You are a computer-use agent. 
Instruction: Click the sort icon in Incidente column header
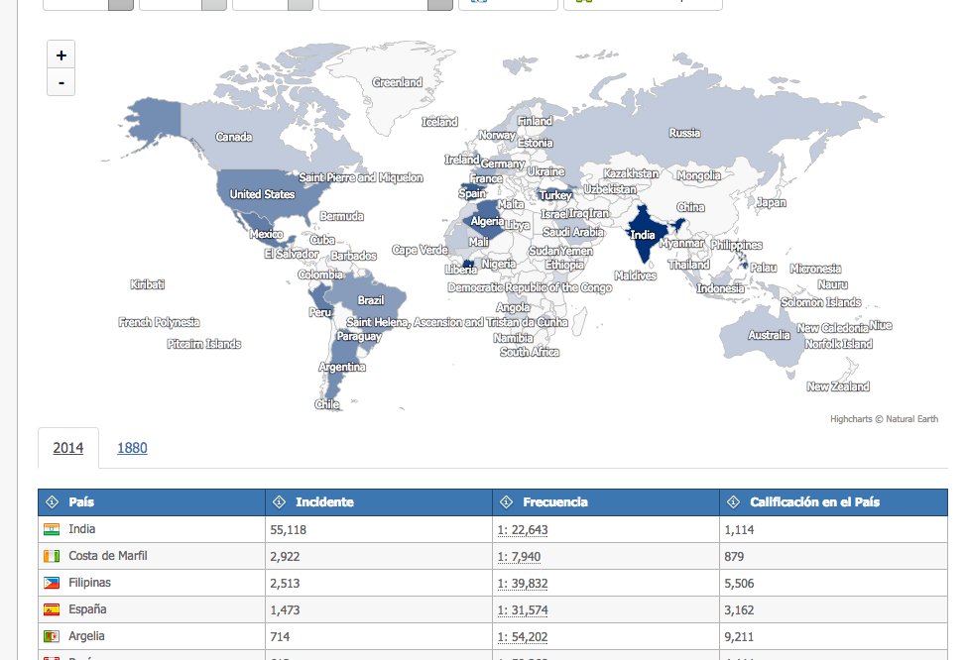pos(280,502)
